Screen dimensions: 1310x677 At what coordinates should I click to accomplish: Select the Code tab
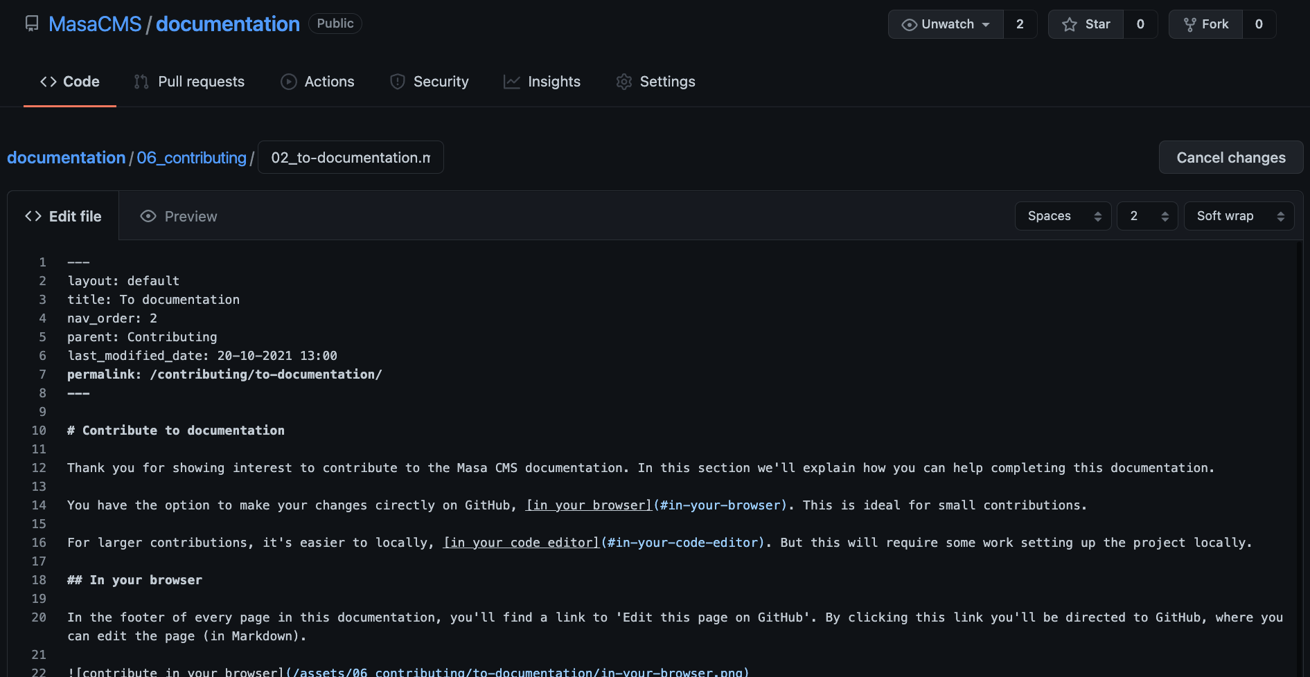click(70, 82)
